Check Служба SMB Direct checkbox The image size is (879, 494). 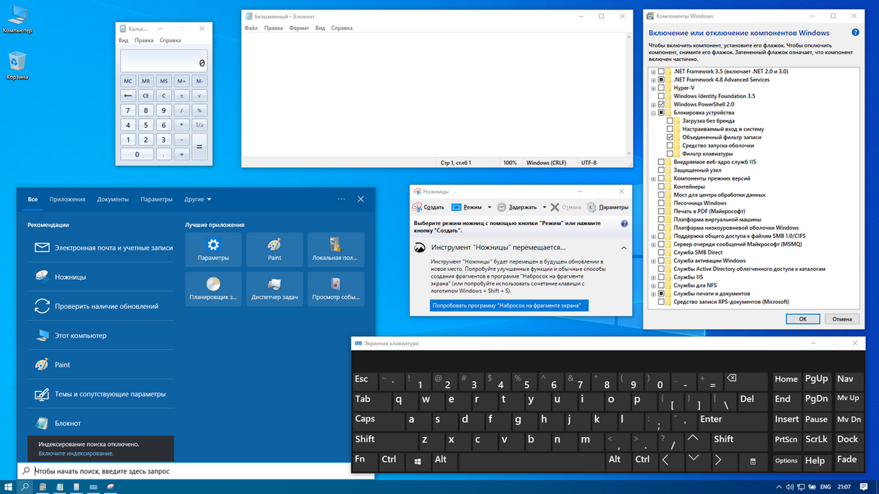point(661,252)
